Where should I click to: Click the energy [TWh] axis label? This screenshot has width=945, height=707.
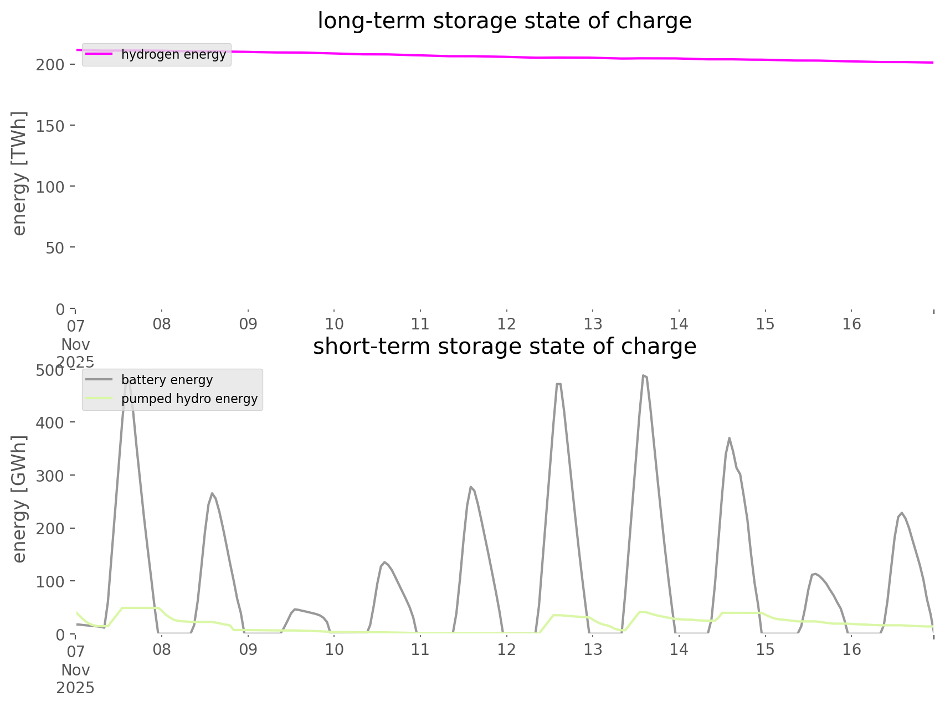click(19, 173)
